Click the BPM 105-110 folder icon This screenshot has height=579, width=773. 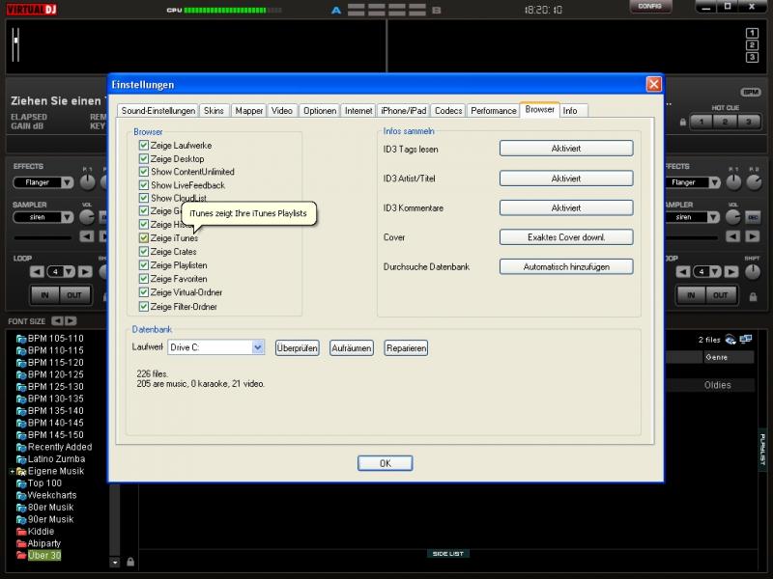tap(21, 339)
